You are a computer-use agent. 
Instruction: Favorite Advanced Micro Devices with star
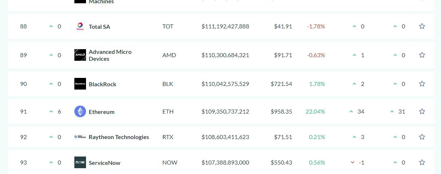(x=422, y=55)
